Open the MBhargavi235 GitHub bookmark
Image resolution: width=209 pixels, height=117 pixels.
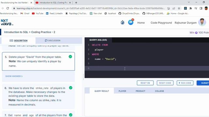tap(153, 13)
